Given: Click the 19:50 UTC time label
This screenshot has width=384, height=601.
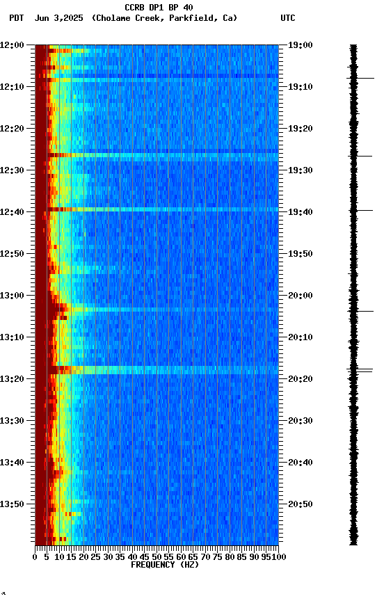Looking at the screenshot, I should click(301, 254).
